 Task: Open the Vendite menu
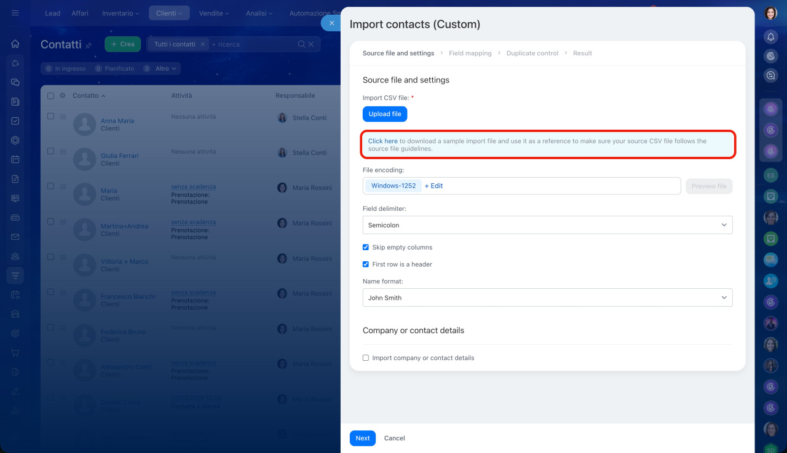click(x=213, y=13)
